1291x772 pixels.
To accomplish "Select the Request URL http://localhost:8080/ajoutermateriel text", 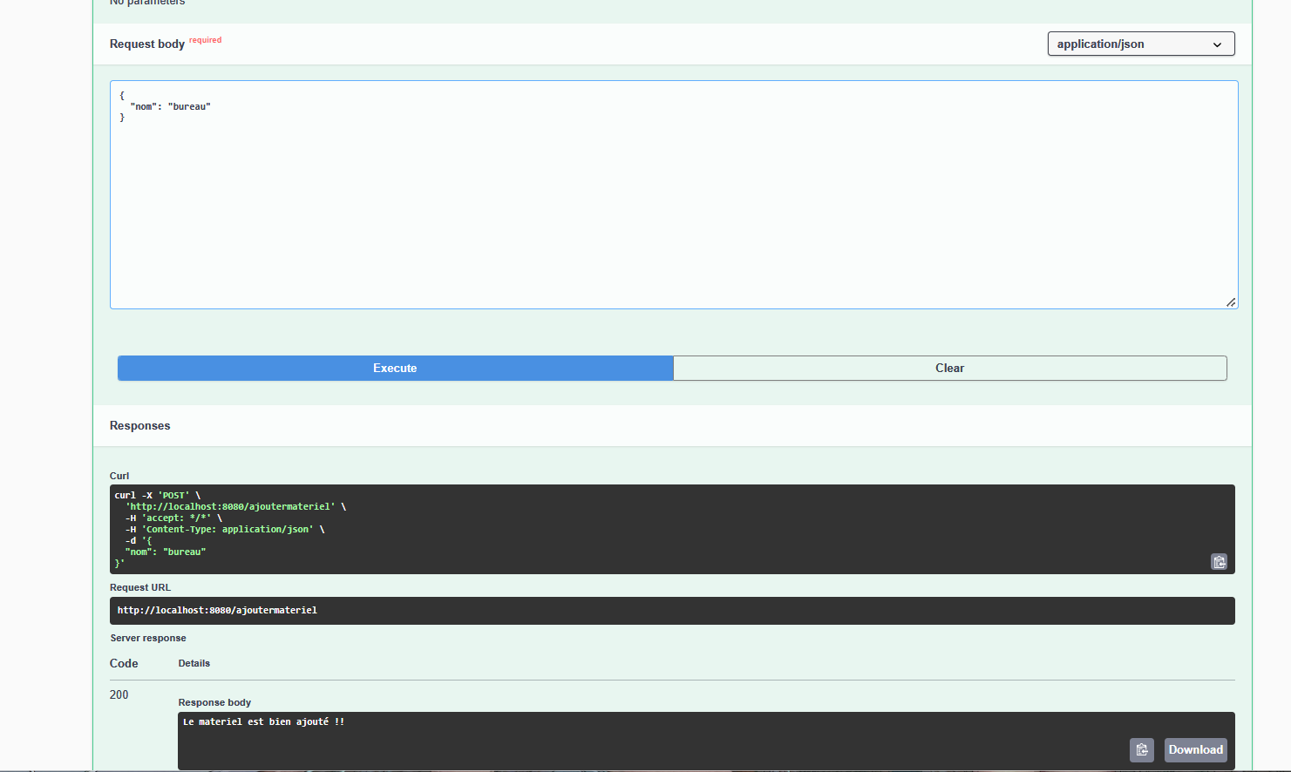I will click(x=217, y=610).
